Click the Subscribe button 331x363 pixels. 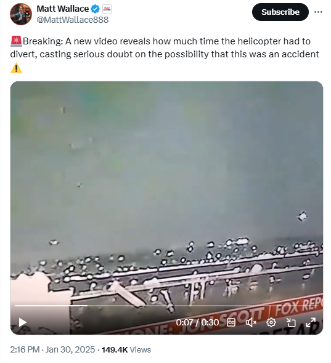coord(280,12)
